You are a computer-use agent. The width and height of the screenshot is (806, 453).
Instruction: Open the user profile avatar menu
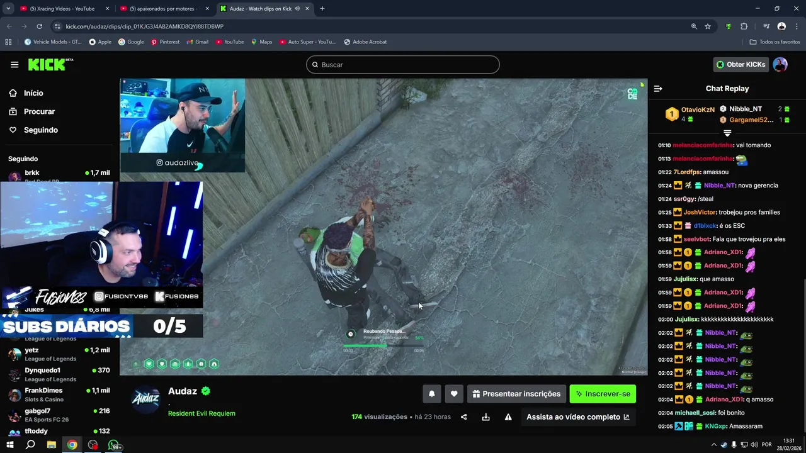point(780,65)
